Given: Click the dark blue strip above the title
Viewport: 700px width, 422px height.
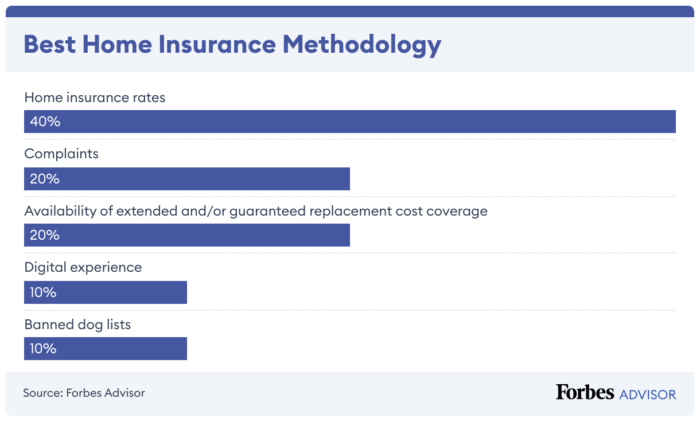Looking at the screenshot, I should point(350,11).
